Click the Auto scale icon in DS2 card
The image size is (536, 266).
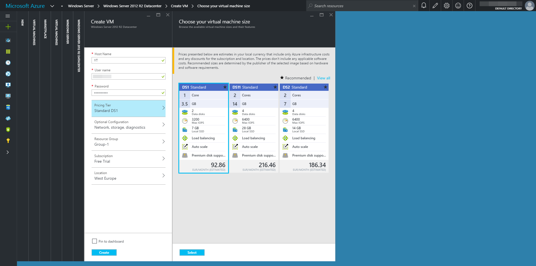[285, 147]
